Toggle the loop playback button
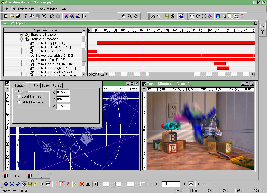This screenshot has height=193, width=267. [191, 184]
